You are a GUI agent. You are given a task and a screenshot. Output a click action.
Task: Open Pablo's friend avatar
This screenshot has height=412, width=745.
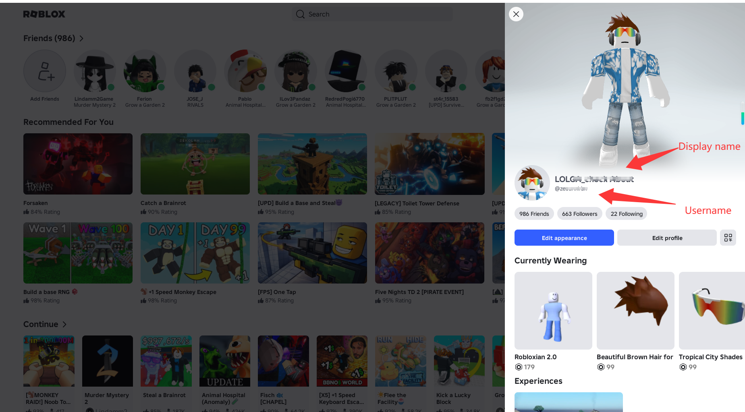245,71
